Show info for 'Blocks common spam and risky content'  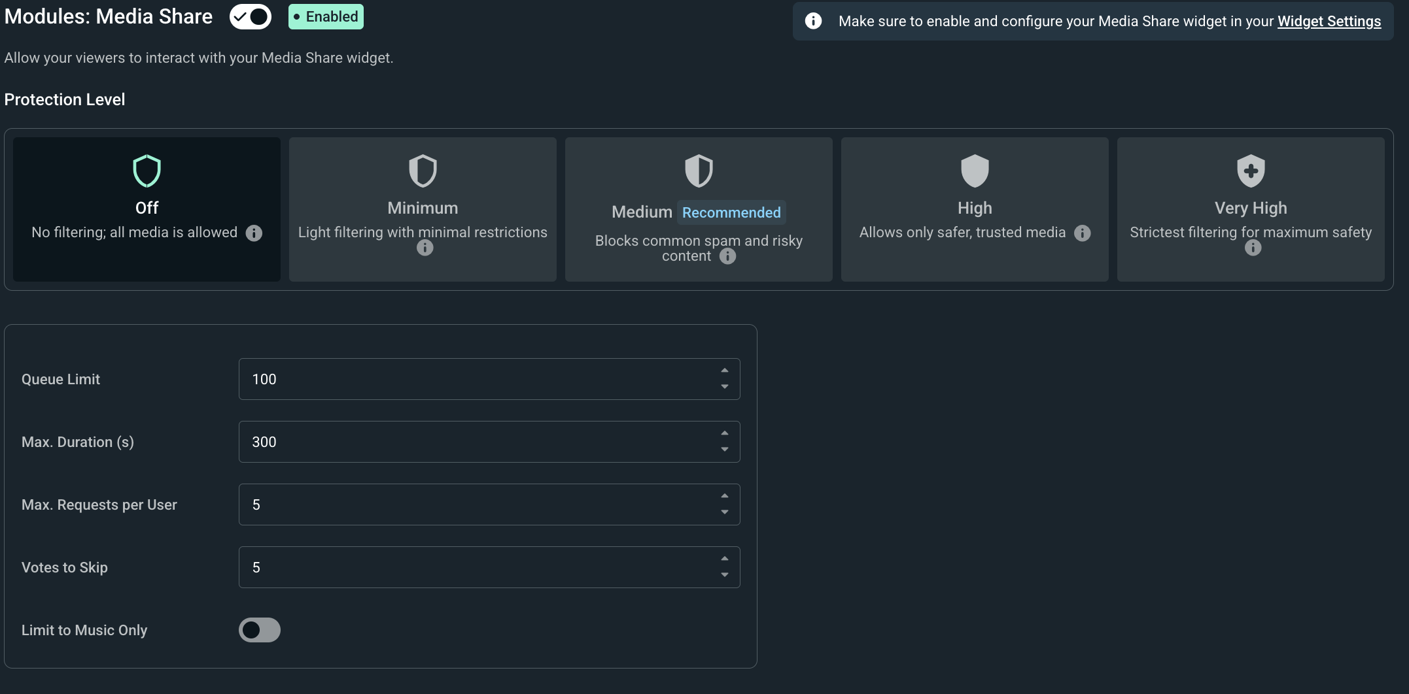[727, 256]
